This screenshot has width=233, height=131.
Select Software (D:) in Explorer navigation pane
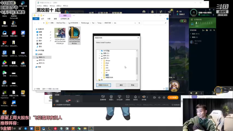42,60
